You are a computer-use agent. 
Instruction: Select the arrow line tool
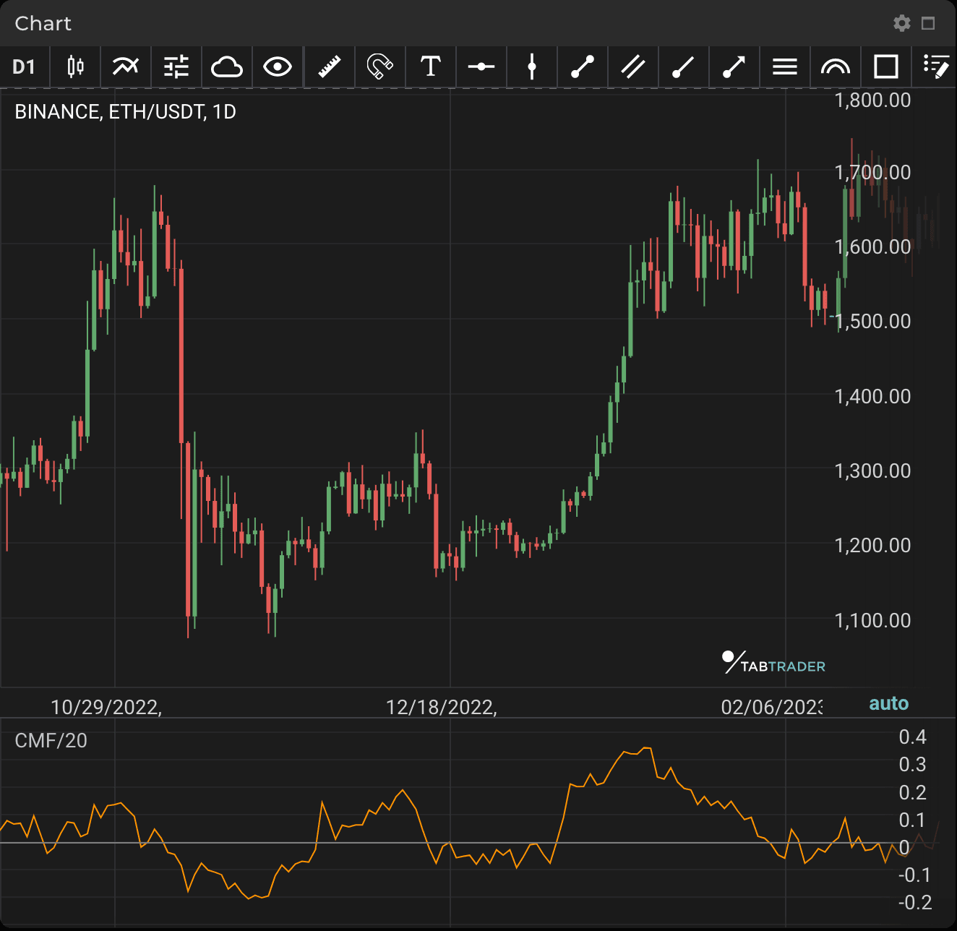pyautogui.click(x=734, y=67)
